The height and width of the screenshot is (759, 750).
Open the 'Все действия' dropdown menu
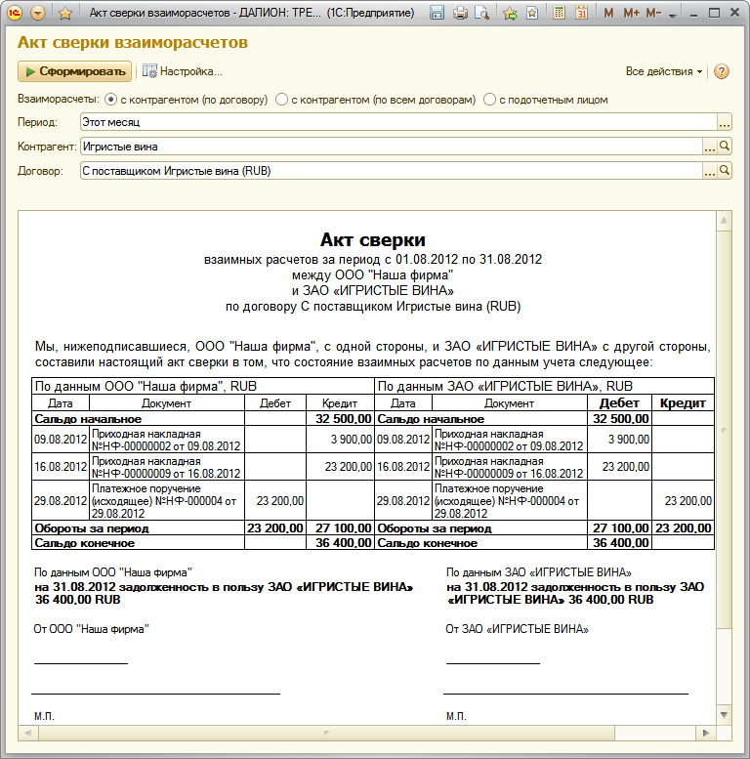pos(664,71)
